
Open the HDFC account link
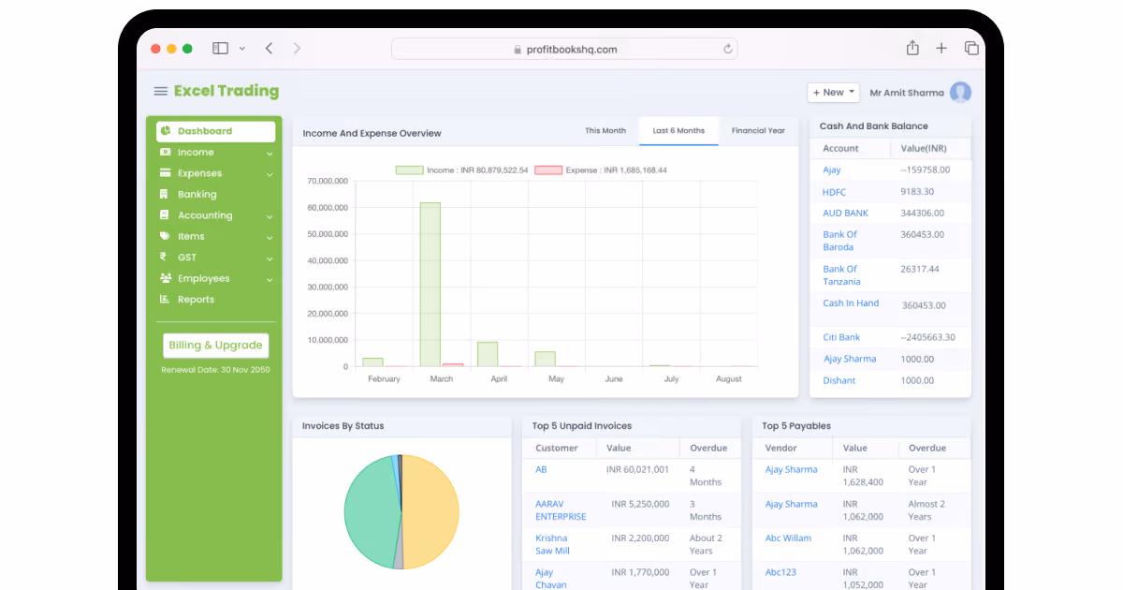(835, 192)
